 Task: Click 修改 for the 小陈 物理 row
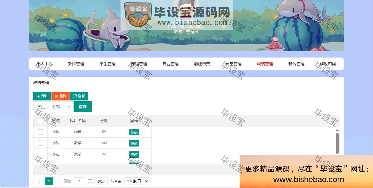pyautogui.click(x=134, y=132)
